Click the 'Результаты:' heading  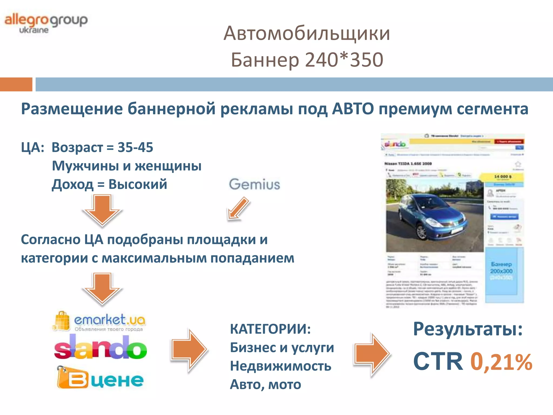(x=468, y=329)
